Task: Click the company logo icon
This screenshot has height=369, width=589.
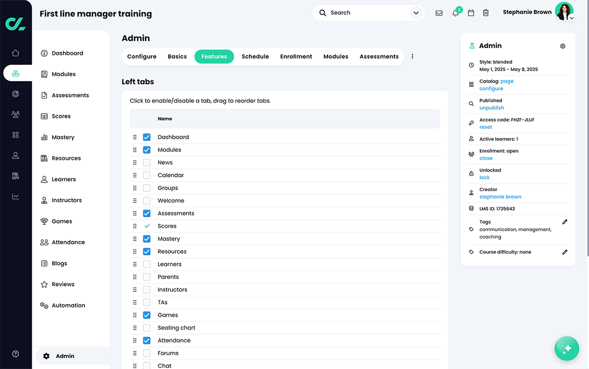Action: pyautogui.click(x=15, y=24)
